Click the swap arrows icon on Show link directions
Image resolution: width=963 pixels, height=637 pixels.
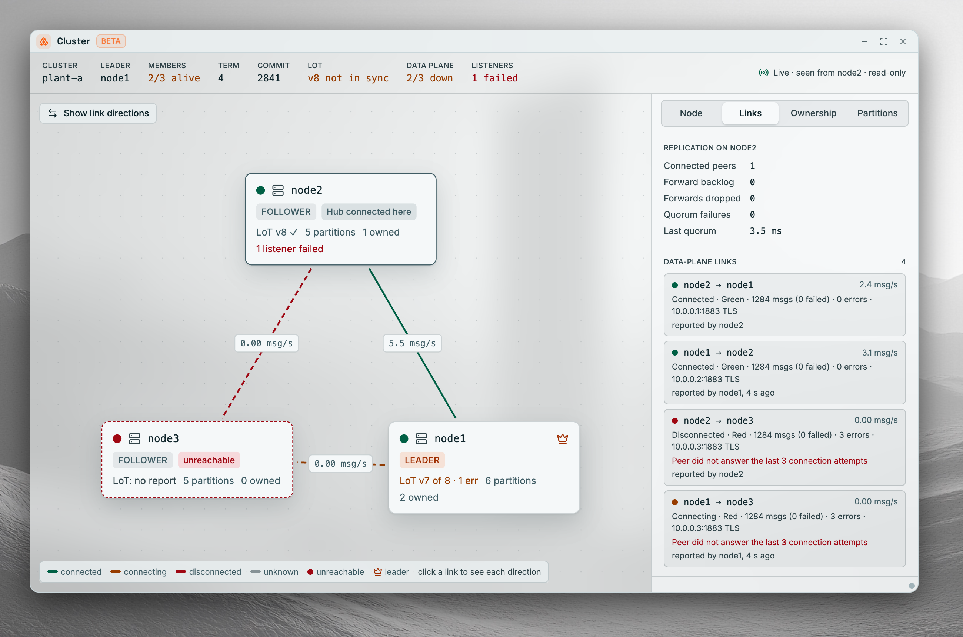53,113
